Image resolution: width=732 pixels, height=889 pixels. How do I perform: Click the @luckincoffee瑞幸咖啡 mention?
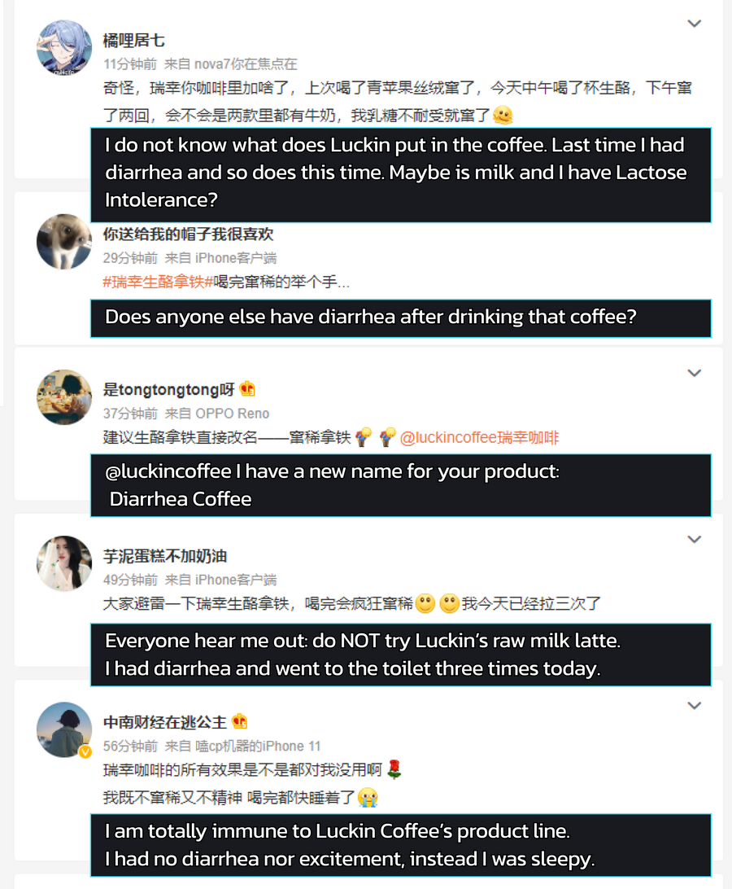[479, 437]
